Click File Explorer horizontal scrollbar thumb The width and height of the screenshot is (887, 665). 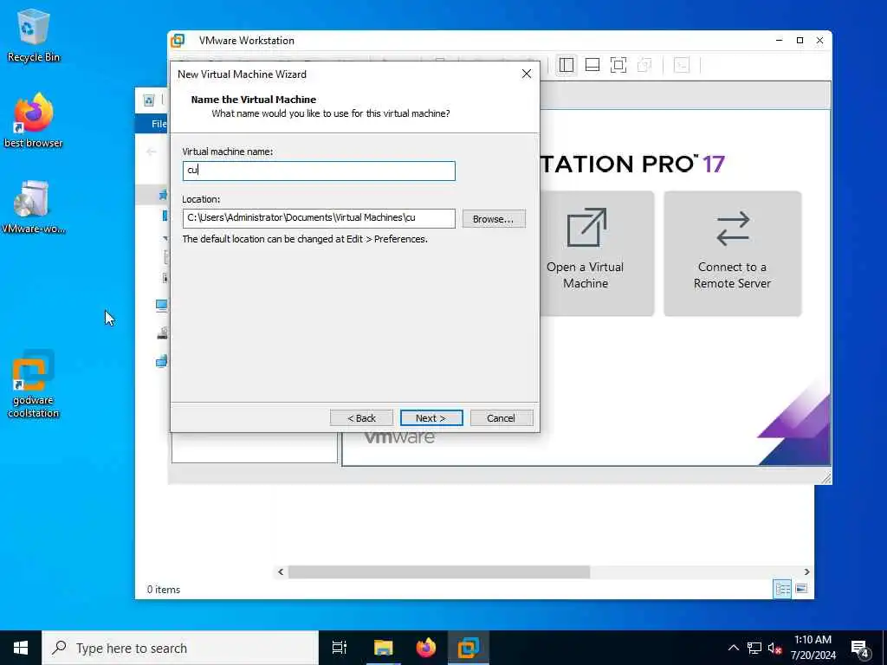439,571
